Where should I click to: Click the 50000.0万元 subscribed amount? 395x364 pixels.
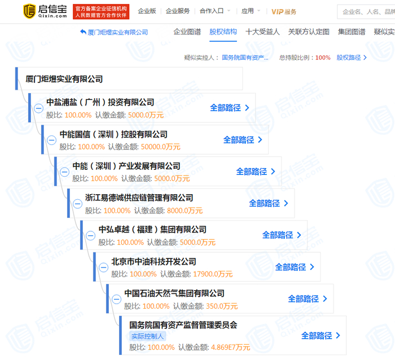(160, 147)
